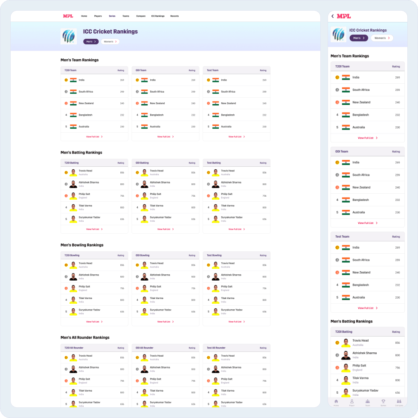Tap rating 269 in mobile T20I Team card
The height and width of the screenshot is (418, 418).
coord(398,78)
